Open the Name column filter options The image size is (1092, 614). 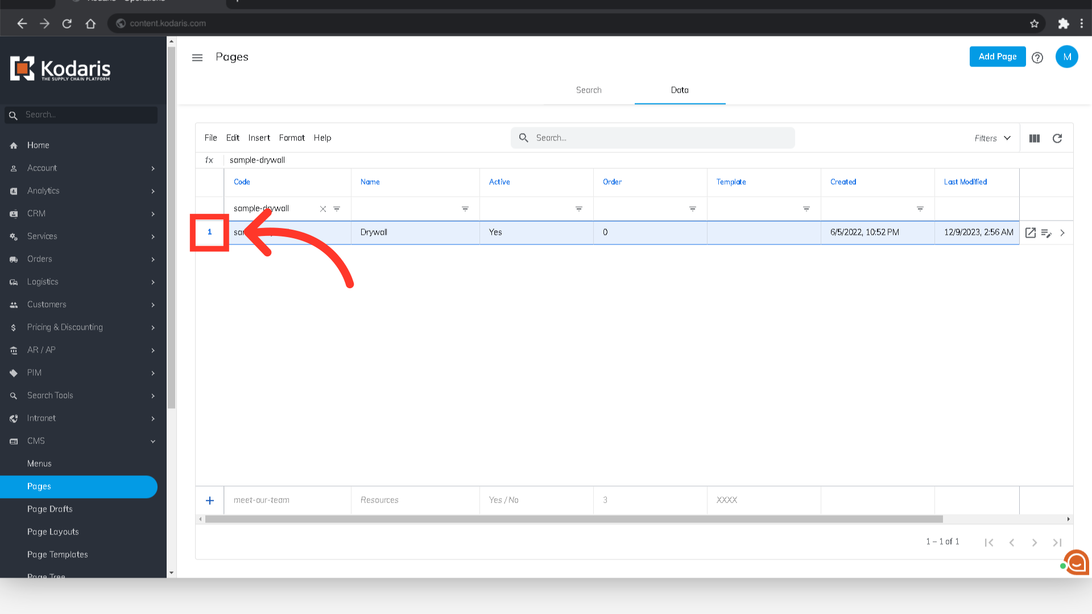465,209
